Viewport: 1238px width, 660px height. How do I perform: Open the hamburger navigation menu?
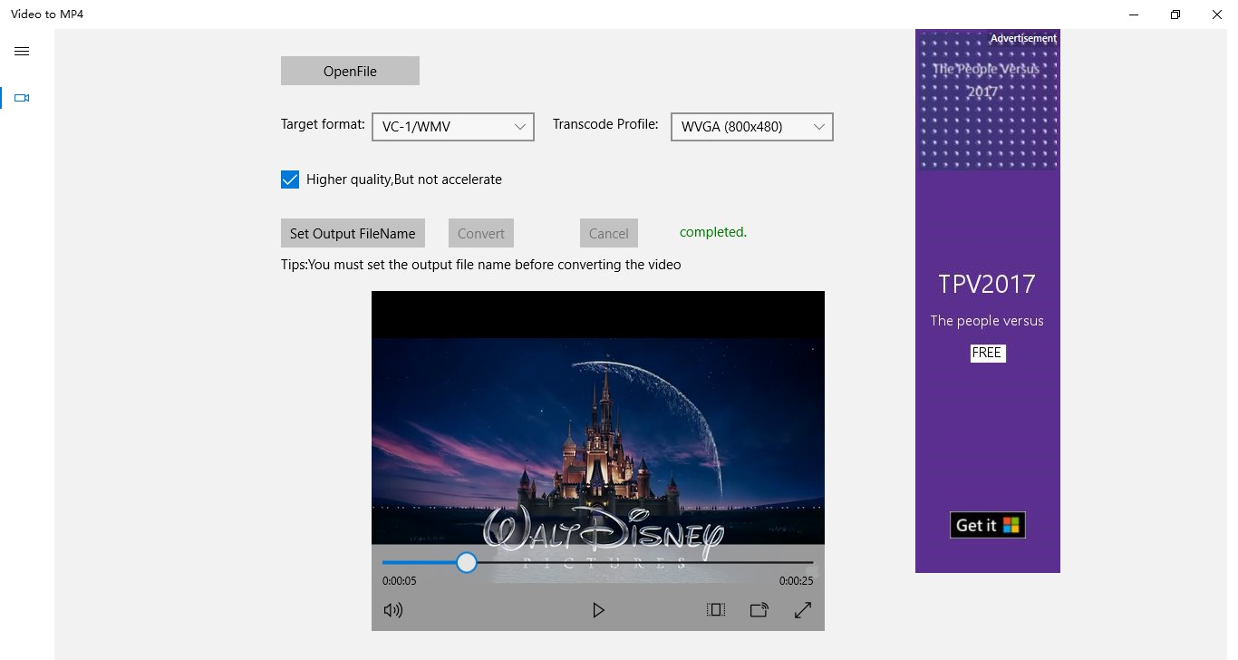(x=22, y=52)
